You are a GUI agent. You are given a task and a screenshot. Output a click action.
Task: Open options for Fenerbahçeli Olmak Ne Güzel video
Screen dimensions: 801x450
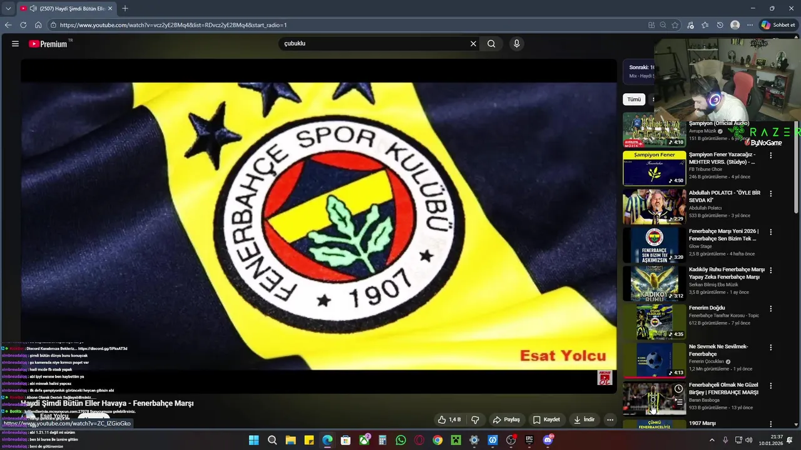point(771,386)
